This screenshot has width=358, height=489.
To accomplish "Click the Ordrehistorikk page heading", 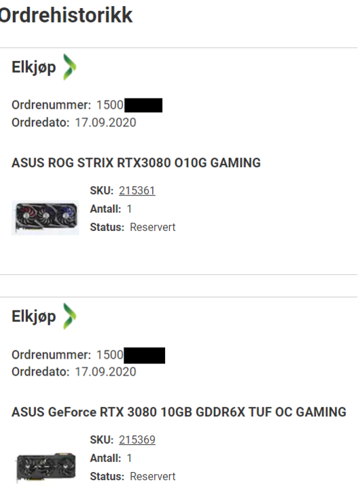I will pos(66,15).
